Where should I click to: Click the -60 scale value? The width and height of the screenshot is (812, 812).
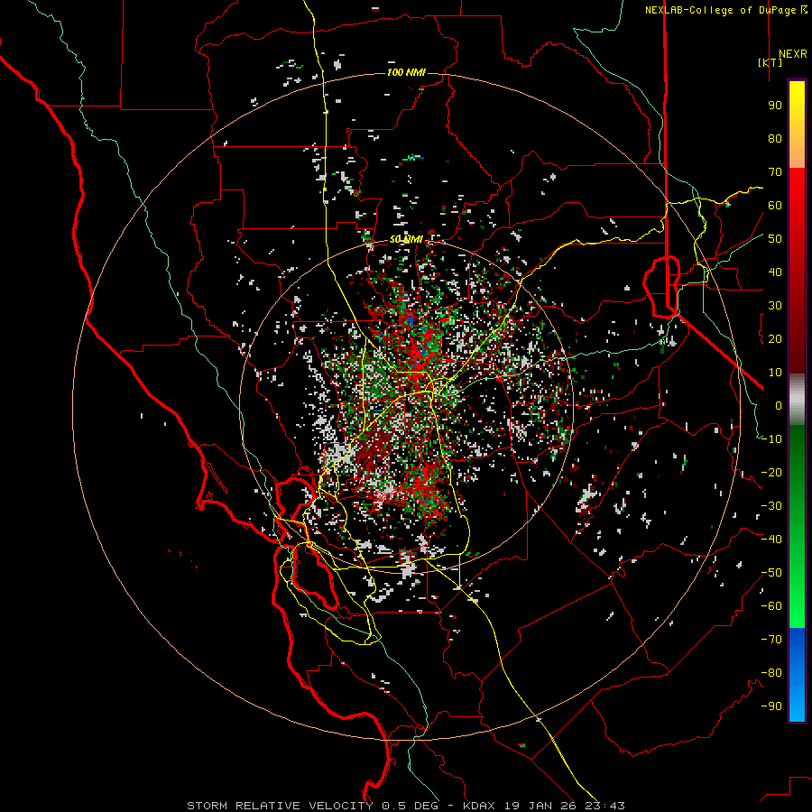pos(771,606)
